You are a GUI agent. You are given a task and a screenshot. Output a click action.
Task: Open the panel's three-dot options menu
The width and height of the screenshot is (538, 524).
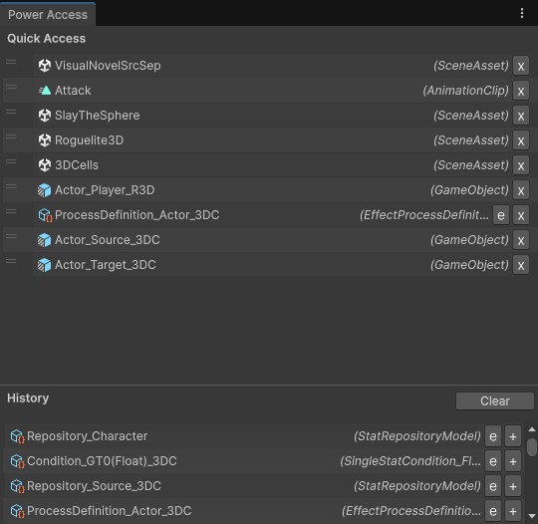click(x=522, y=13)
